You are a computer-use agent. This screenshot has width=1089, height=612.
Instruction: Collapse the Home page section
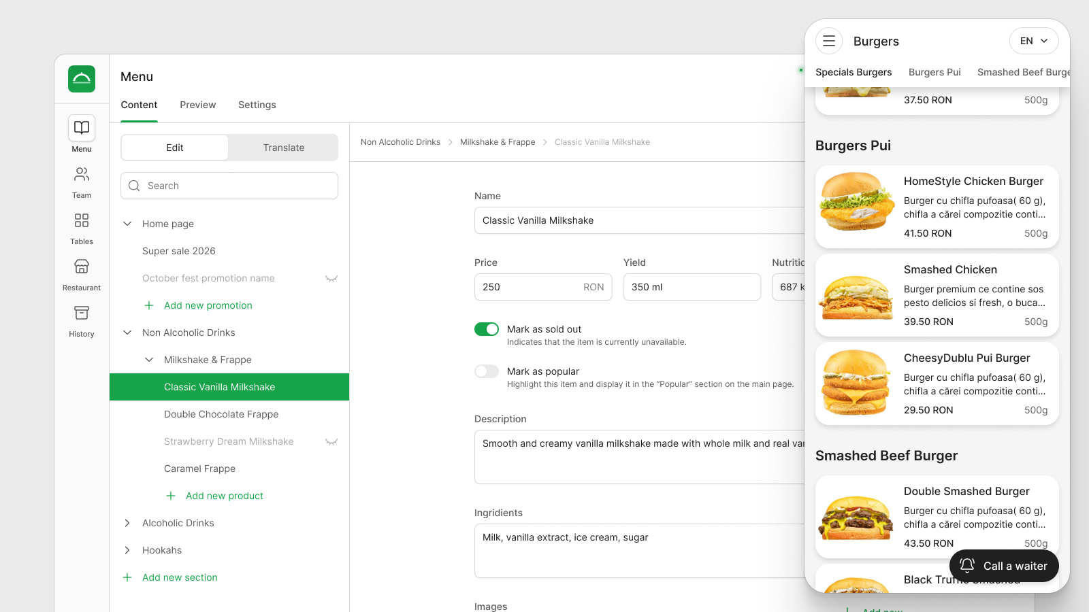(127, 224)
